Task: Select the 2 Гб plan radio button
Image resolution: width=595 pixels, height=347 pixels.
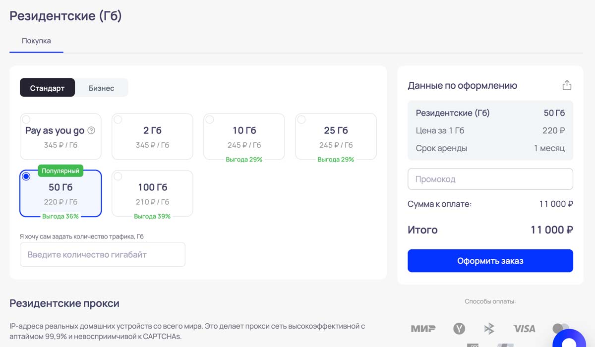Action: [118, 119]
